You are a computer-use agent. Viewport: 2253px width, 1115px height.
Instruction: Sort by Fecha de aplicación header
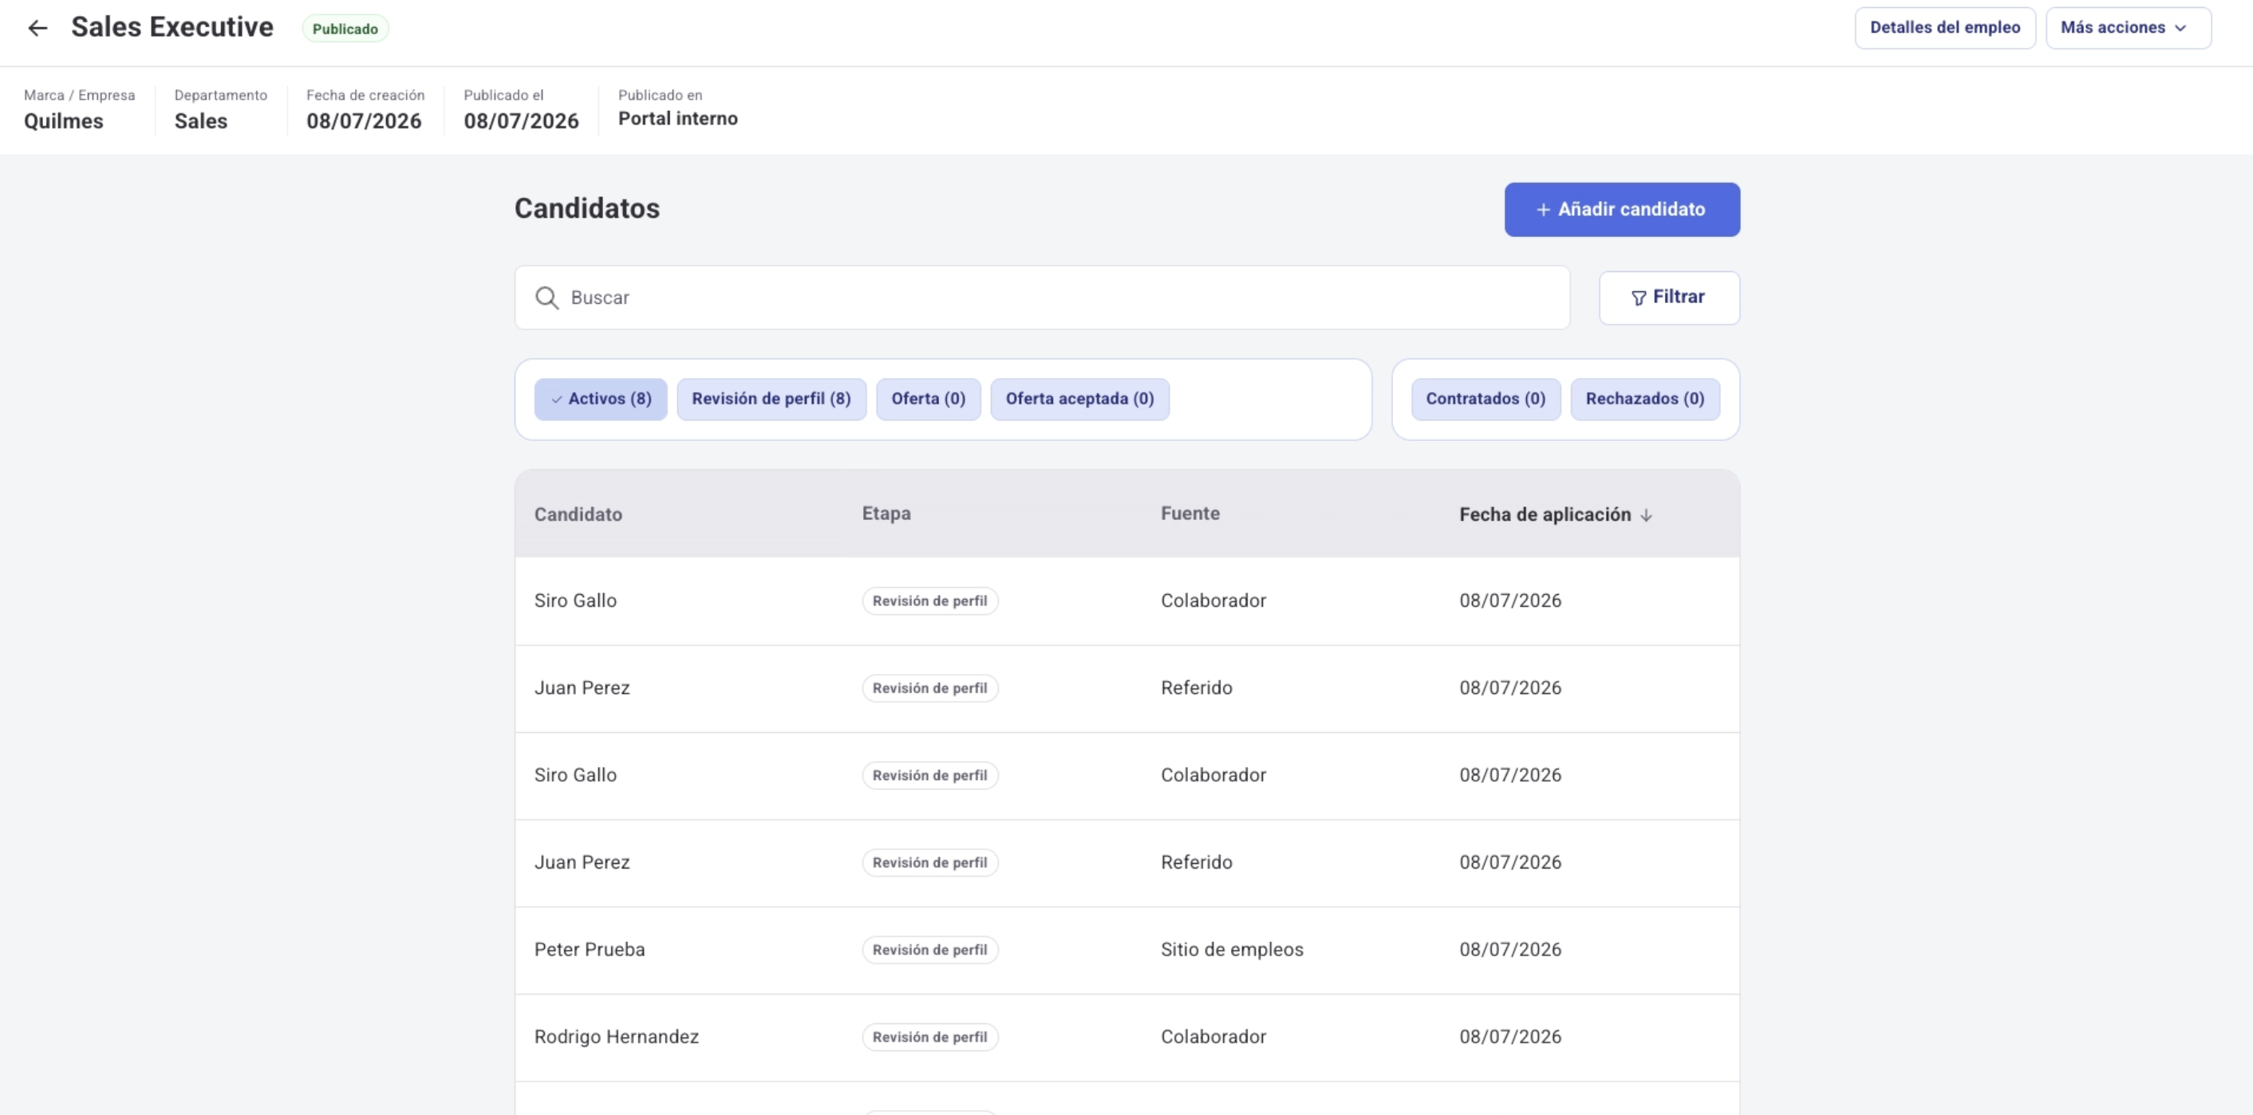click(1545, 514)
